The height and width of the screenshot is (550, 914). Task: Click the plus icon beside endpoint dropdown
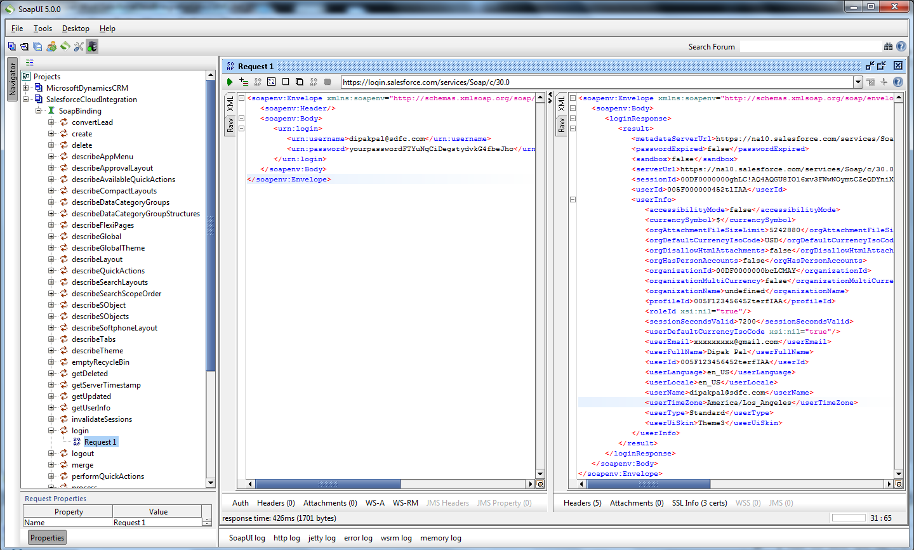(884, 82)
